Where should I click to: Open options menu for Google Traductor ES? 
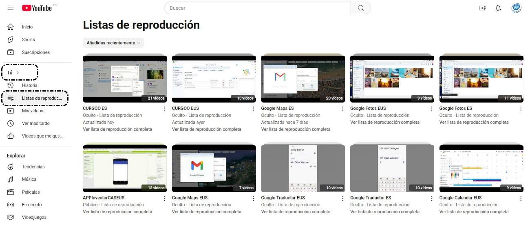432,198
